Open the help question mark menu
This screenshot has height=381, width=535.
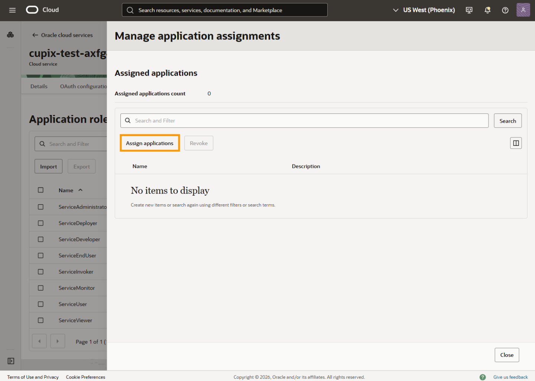point(505,10)
